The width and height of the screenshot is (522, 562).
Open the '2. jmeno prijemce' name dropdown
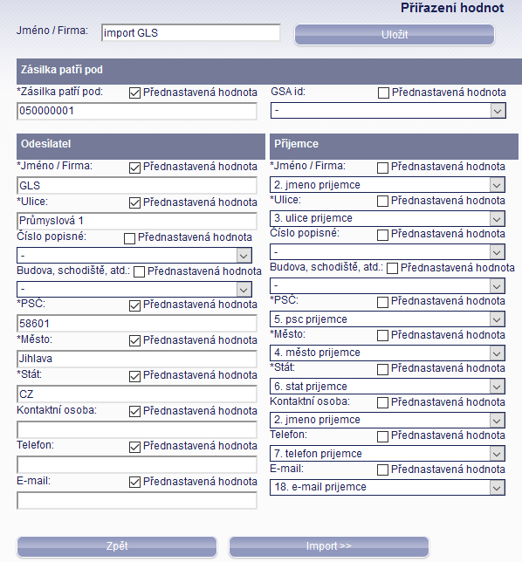[388, 185]
